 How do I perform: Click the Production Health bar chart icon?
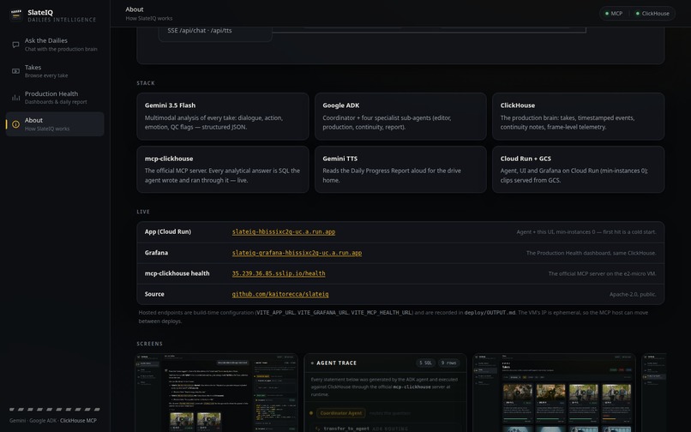click(x=16, y=98)
